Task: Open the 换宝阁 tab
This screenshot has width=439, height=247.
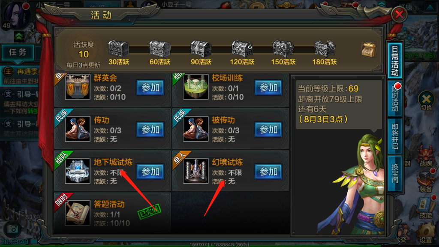Action: [395, 174]
